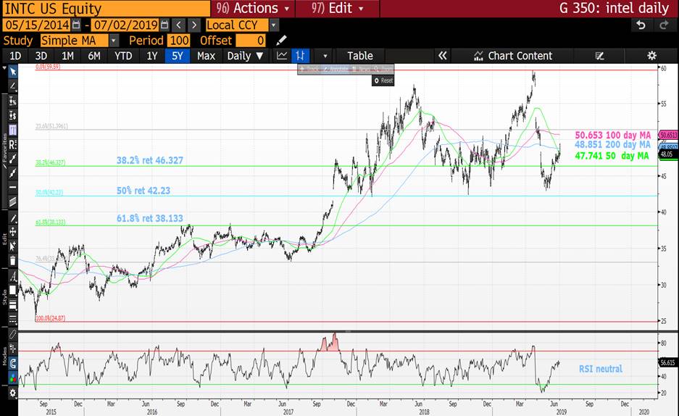Open end date calendar picker
Image resolution: width=679 pixels, height=416 pixels.
click(x=164, y=25)
